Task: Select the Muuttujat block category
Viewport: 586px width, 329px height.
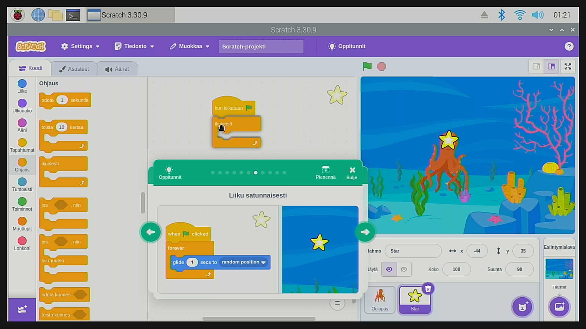Action: pyautogui.click(x=22, y=224)
